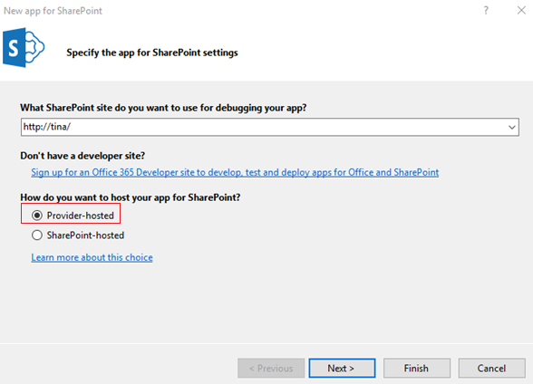
Task: Click the 'Specify the app for SharePoint settings' heading
Action: tap(152, 53)
